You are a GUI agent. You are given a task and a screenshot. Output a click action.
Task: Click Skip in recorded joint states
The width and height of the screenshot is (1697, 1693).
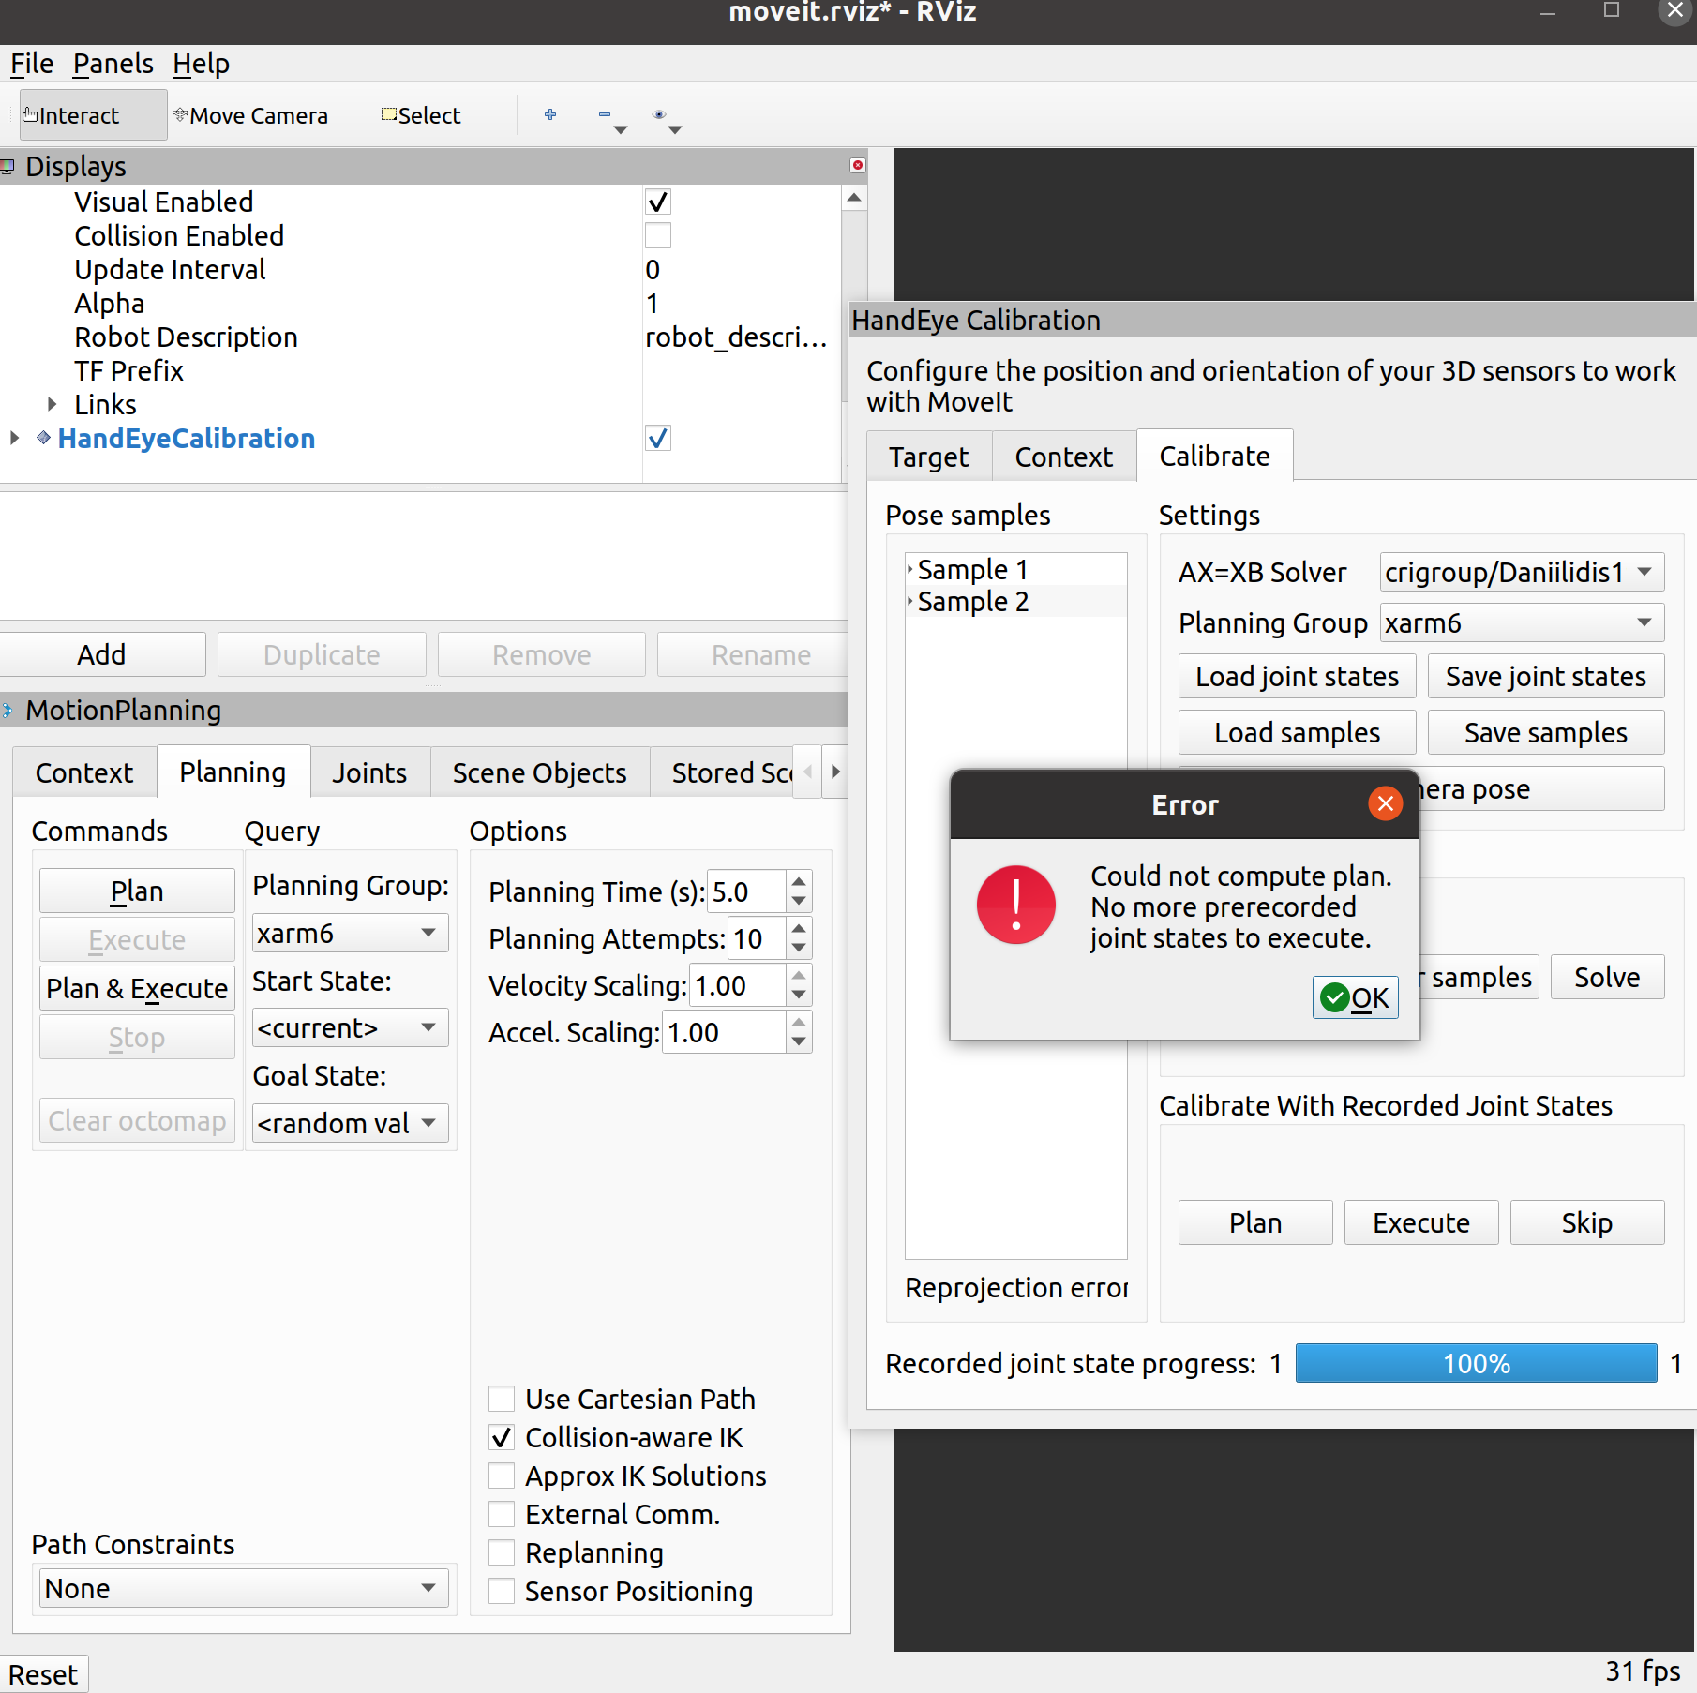tap(1586, 1222)
